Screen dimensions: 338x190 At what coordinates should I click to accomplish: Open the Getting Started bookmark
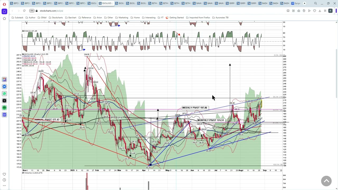[175, 18]
